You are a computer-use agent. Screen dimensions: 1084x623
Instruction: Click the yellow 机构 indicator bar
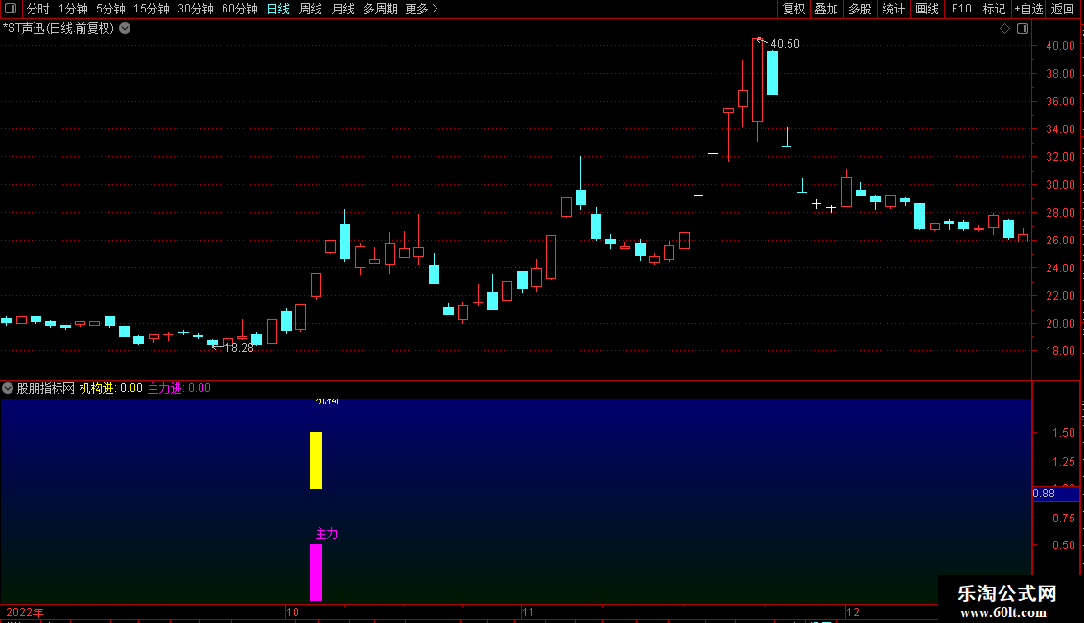click(316, 461)
